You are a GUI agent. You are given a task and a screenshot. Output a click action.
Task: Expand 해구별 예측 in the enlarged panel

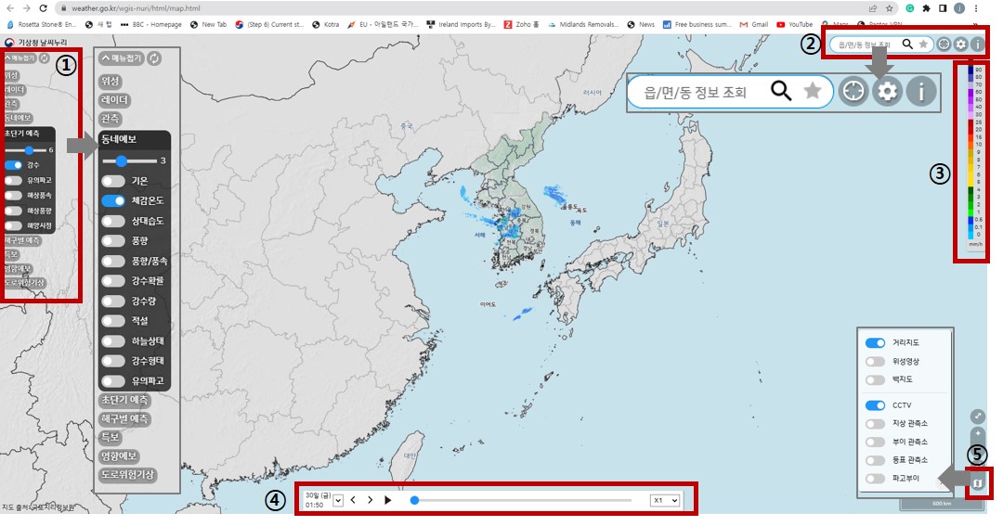pos(124,418)
